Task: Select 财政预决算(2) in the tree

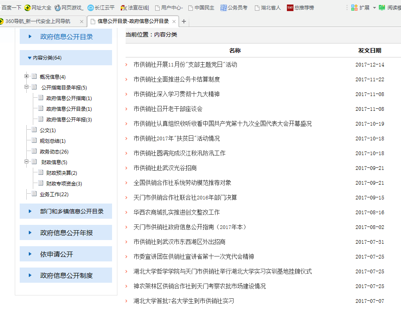Action: 62,173
